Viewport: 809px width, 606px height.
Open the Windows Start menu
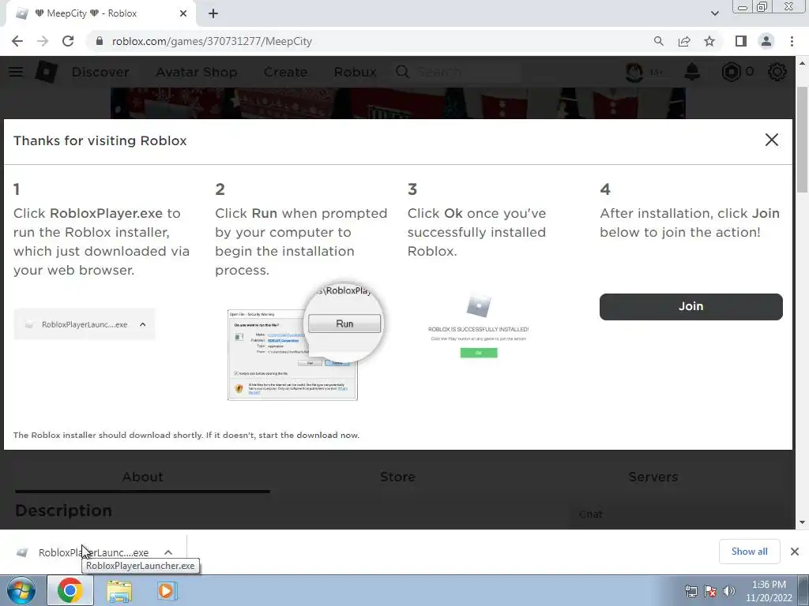click(21, 590)
